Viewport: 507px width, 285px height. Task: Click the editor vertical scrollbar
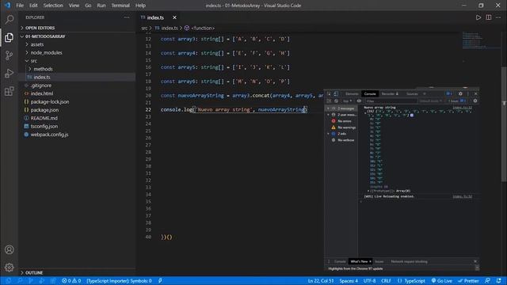click(504, 124)
